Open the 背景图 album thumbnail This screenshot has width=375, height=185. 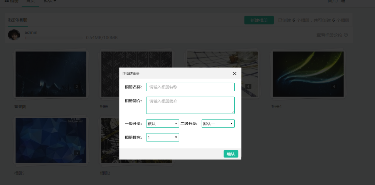pyautogui.click(x=51, y=74)
